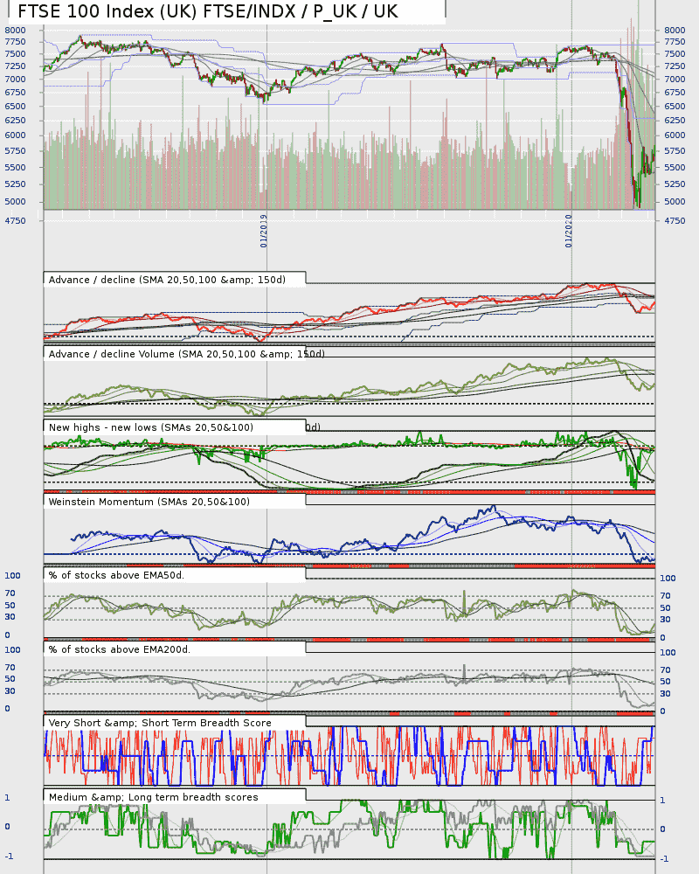Image resolution: width=699 pixels, height=874 pixels.
Task: Click the 5500 label on the left price axis
Action: tap(15, 167)
